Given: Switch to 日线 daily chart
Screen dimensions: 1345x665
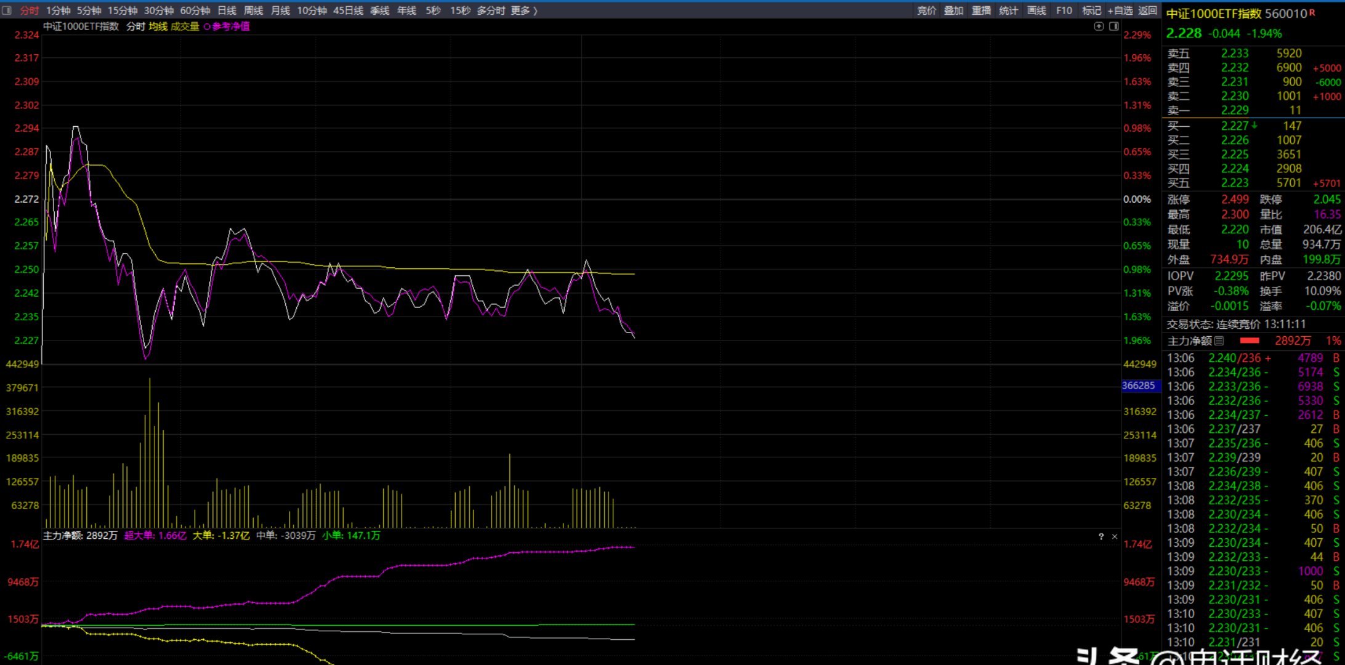Looking at the screenshot, I should pyautogui.click(x=227, y=10).
